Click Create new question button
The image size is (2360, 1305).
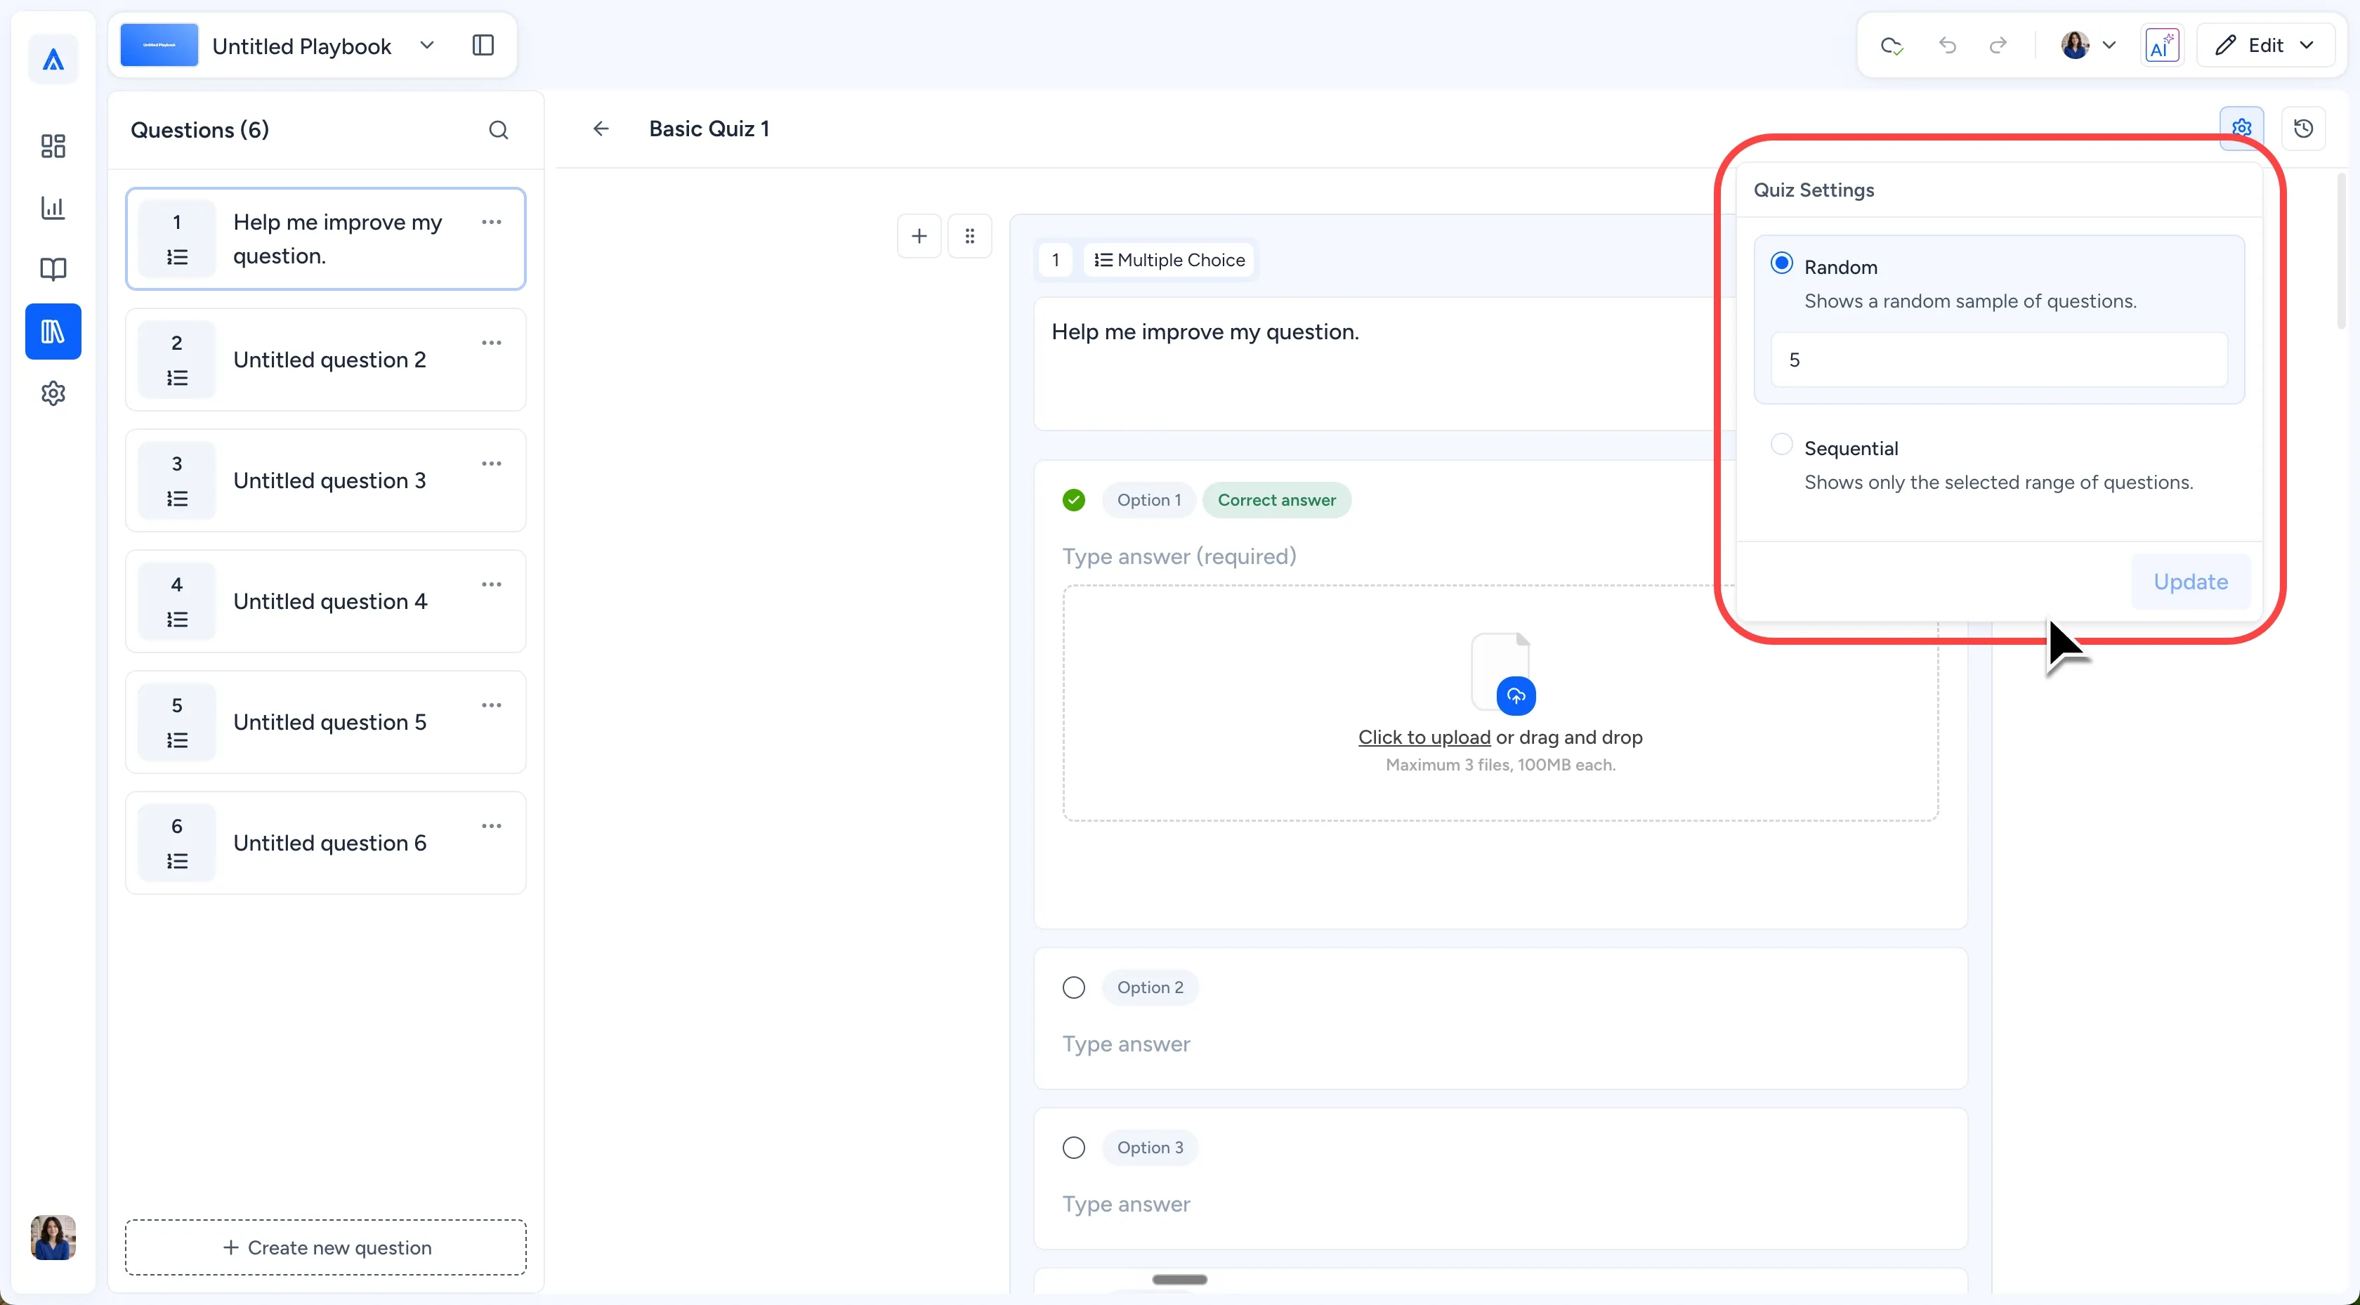pyautogui.click(x=325, y=1247)
